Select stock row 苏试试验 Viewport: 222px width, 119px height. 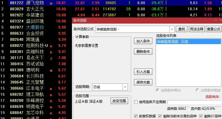[x=35, y=64]
